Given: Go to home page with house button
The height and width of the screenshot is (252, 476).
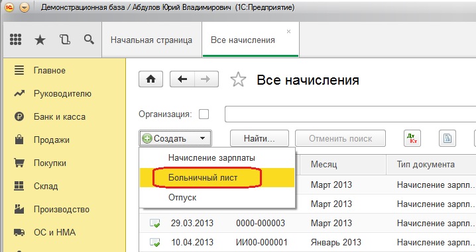Looking at the screenshot, I should click(x=151, y=79).
